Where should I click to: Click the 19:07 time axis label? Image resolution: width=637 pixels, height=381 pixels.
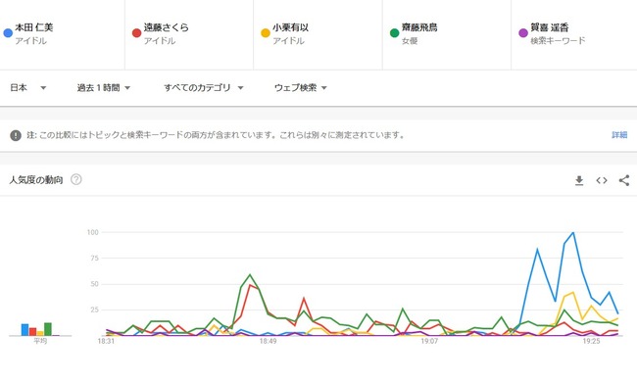pos(429,341)
